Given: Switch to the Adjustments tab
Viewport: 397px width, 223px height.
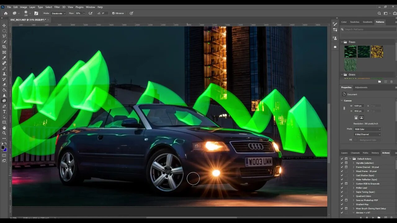Looking at the screenshot, I should tap(361, 87).
